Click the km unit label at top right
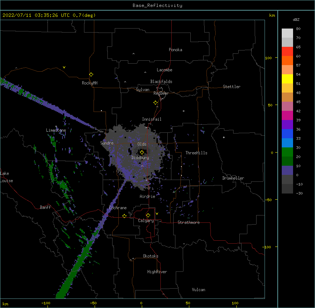The height and width of the screenshot is (308, 315). coord(272,15)
